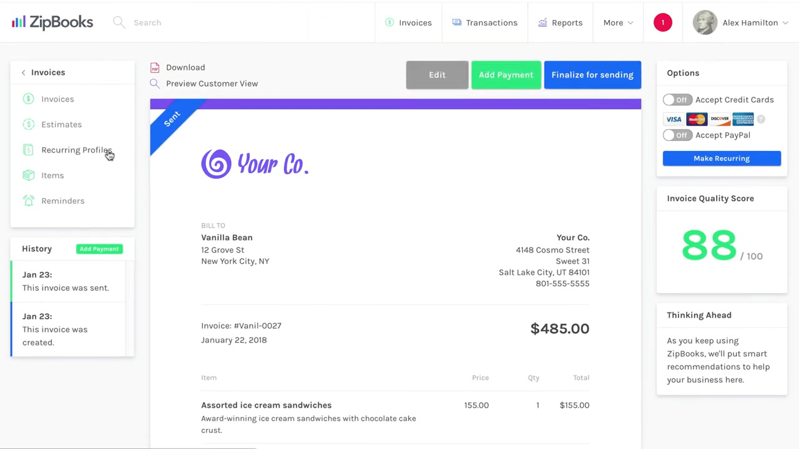This screenshot has height=449, width=799.
Task: Click the large green Add Payment button
Action: coord(506,75)
